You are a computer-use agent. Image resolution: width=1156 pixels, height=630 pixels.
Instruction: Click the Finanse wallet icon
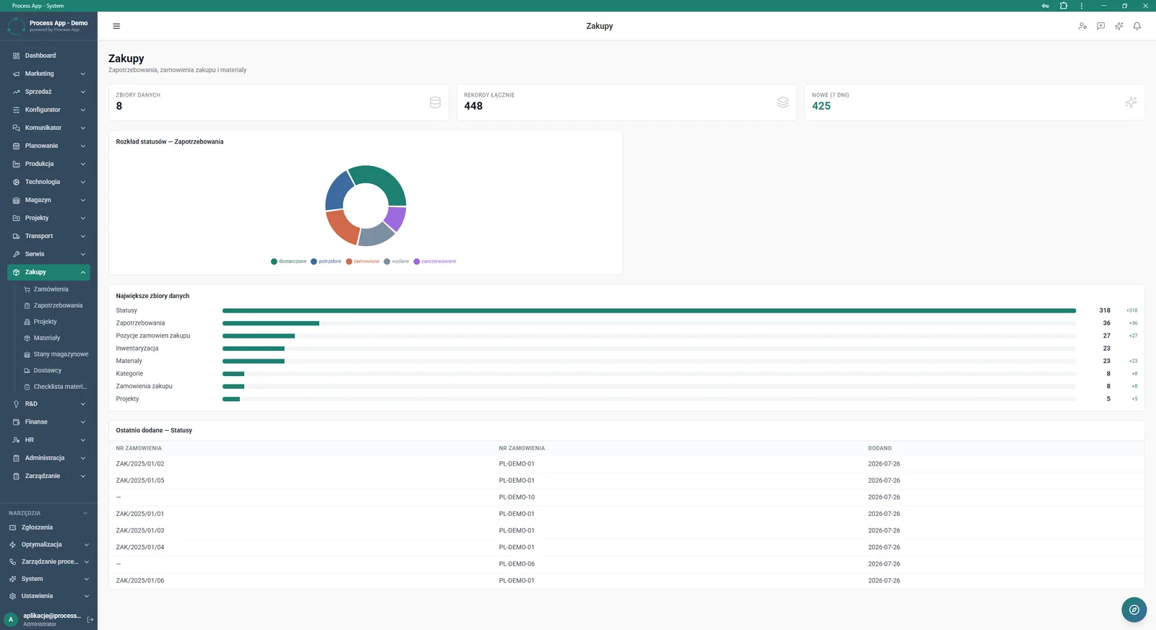16,422
